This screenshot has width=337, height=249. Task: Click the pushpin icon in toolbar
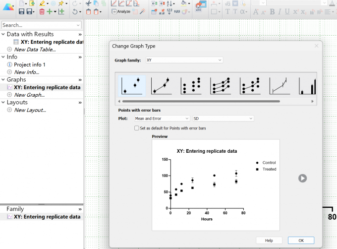(61, 3)
